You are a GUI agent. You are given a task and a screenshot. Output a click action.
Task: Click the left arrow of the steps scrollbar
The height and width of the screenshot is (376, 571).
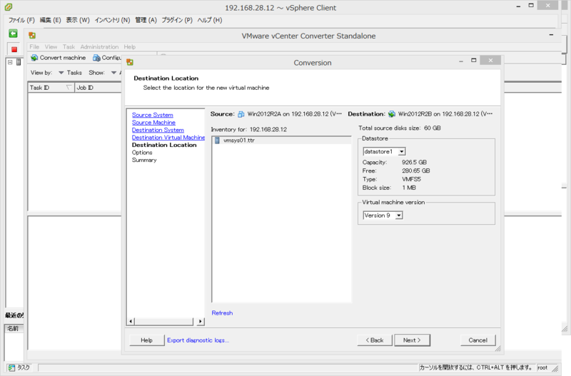tap(131, 321)
